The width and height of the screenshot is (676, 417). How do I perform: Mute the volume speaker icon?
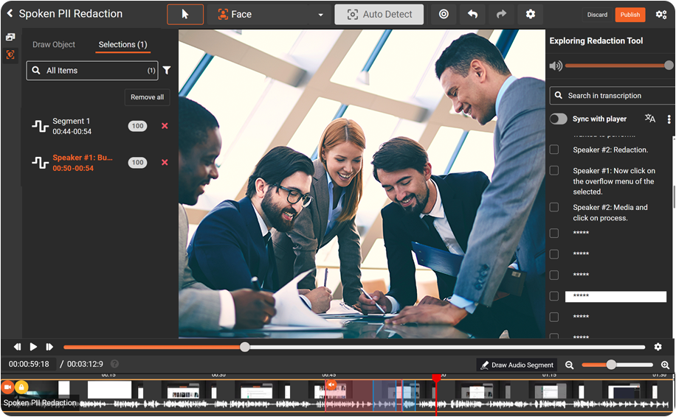[x=556, y=66]
